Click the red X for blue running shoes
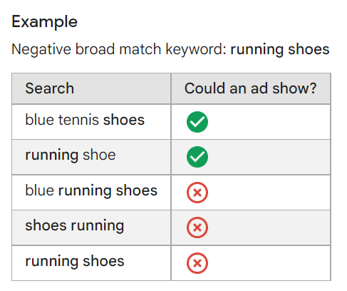The image size is (347, 291). coord(197,193)
